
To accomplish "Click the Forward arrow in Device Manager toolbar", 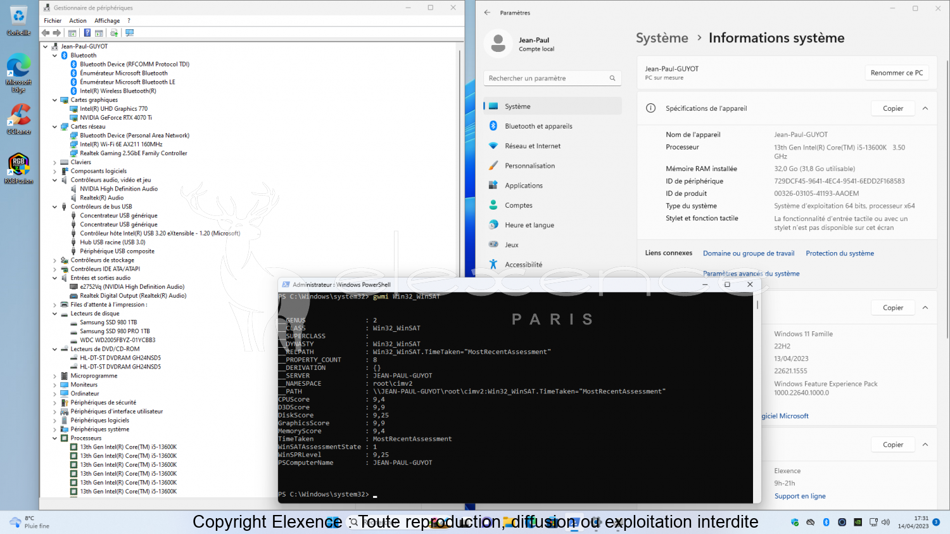I will point(57,33).
